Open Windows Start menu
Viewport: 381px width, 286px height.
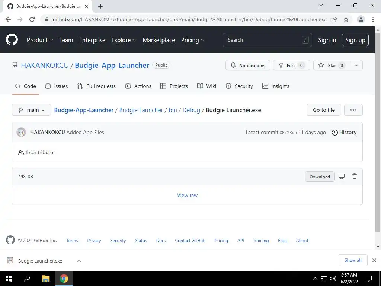[9, 279]
